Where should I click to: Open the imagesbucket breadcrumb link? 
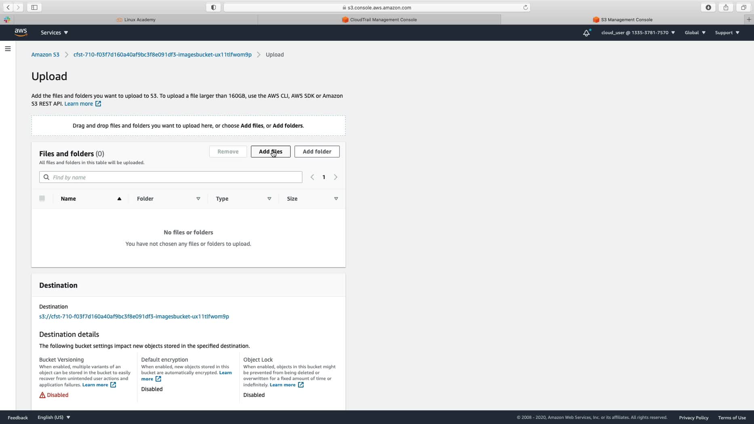[162, 55]
